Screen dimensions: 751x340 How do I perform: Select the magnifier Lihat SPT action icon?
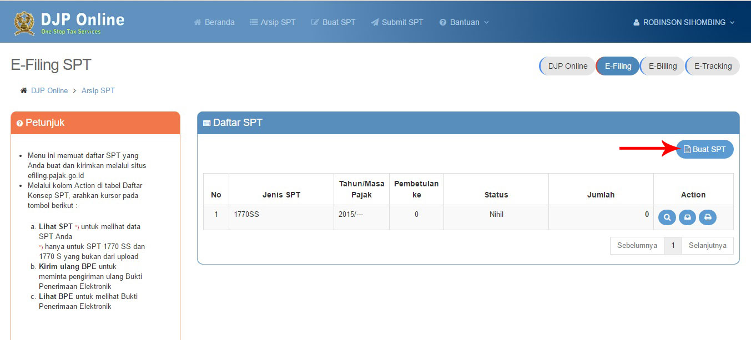point(667,217)
